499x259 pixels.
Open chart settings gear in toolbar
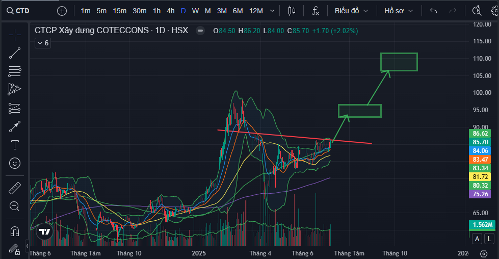tap(495, 11)
